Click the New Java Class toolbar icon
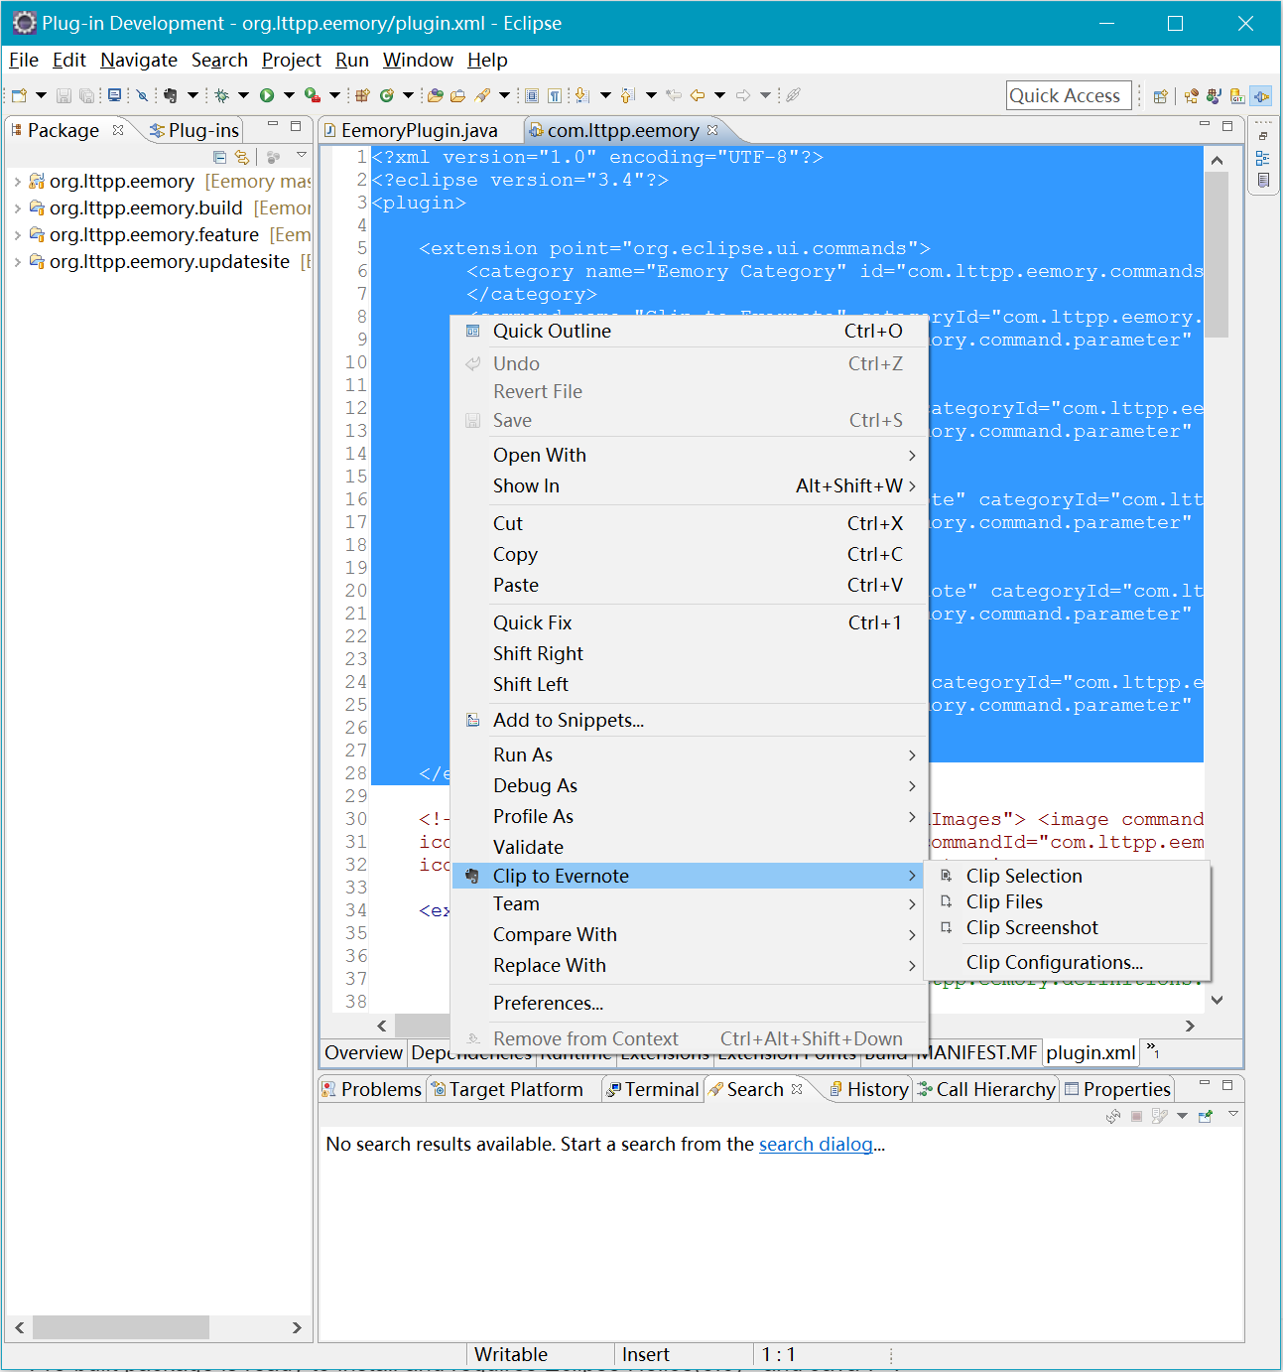Screen dimensions: 1284x1372 click(386, 95)
